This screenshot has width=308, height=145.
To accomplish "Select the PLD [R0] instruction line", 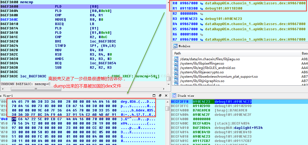I will click(x=83, y=7).
